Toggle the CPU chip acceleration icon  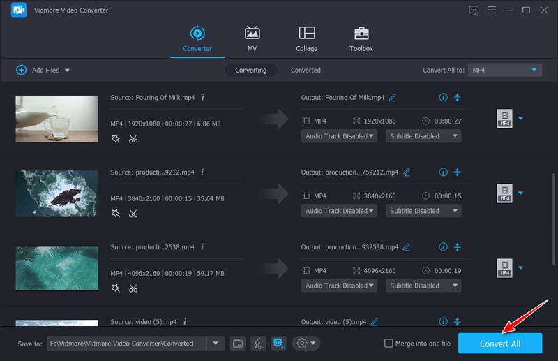click(279, 343)
